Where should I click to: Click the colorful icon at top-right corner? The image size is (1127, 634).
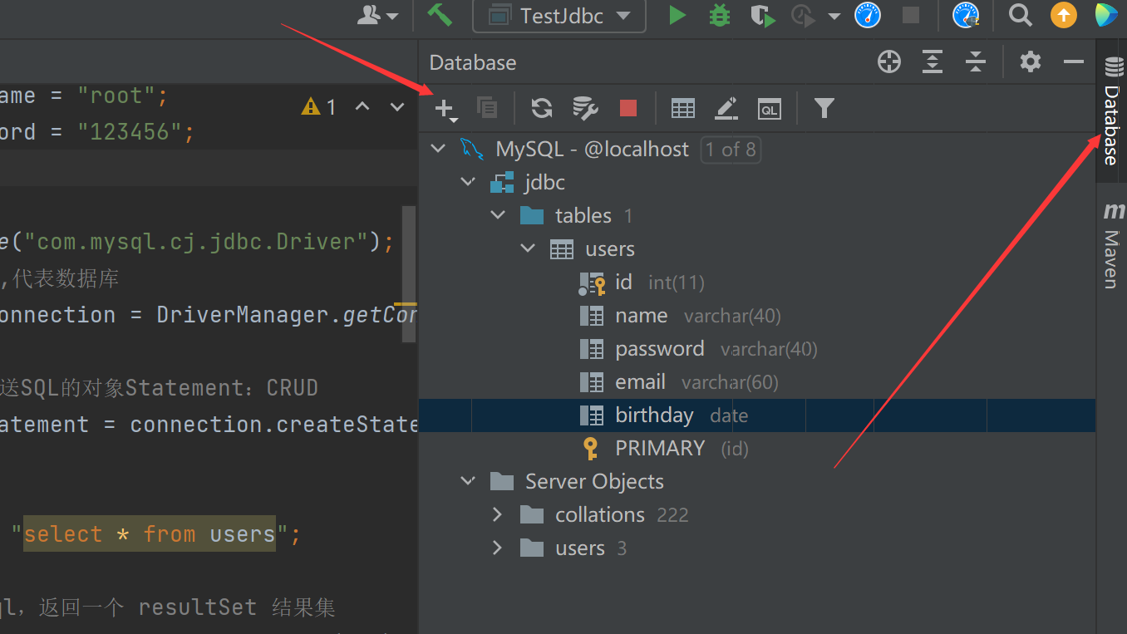coord(1105,15)
